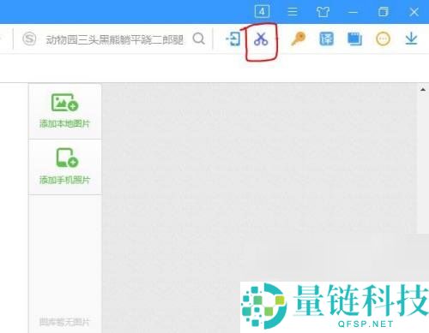Image resolution: width=429 pixels, height=333 pixels.
Task: Click the add local picture icon
Action: [64, 103]
